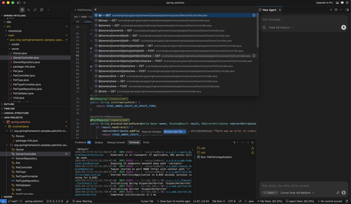
Task: Open Owner.java in the explorer
Action: coord(20,53)
